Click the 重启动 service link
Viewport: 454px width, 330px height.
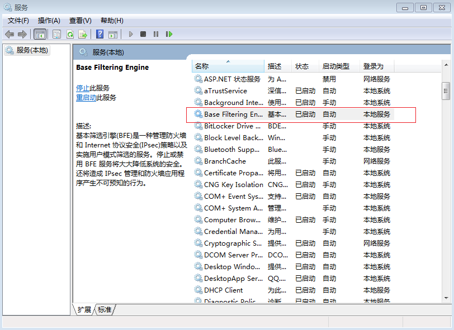[x=86, y=97]
